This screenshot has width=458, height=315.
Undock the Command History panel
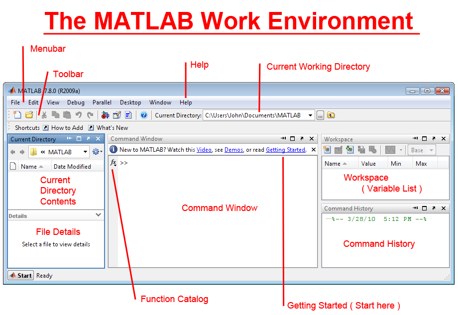pos(434,208)
